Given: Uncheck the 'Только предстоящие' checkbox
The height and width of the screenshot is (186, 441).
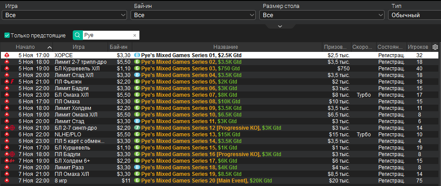Looking at the screenshot, I should (x=7, y=35).
